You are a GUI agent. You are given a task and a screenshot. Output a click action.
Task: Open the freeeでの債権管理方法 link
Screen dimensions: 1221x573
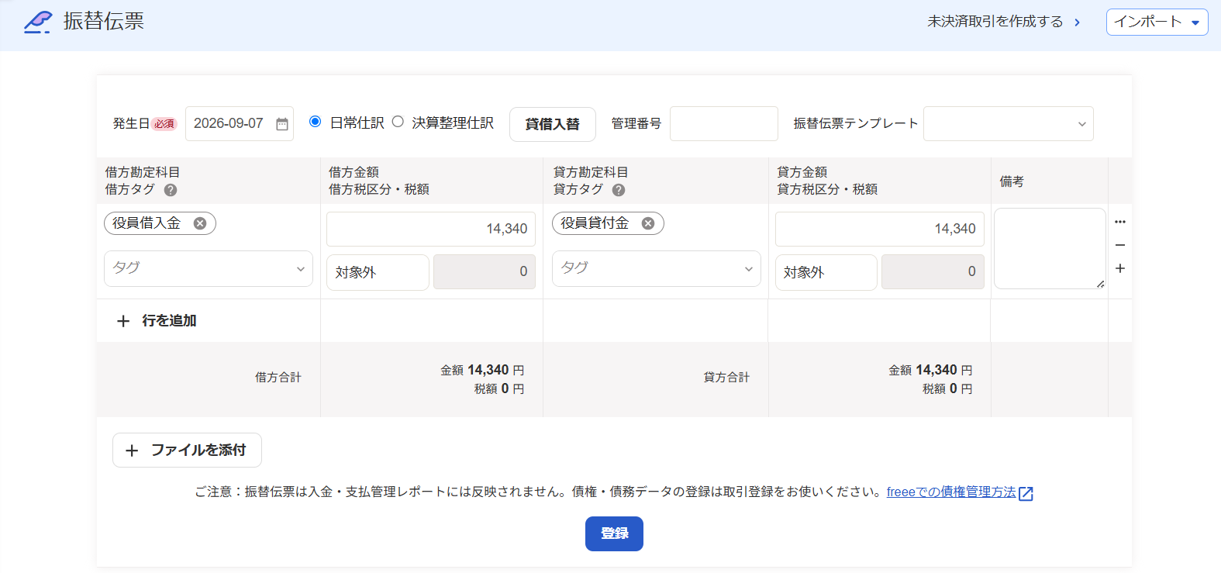(950, 492)
